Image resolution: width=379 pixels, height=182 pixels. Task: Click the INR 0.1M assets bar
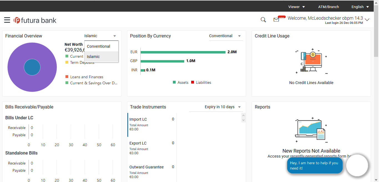click(143, 70)
